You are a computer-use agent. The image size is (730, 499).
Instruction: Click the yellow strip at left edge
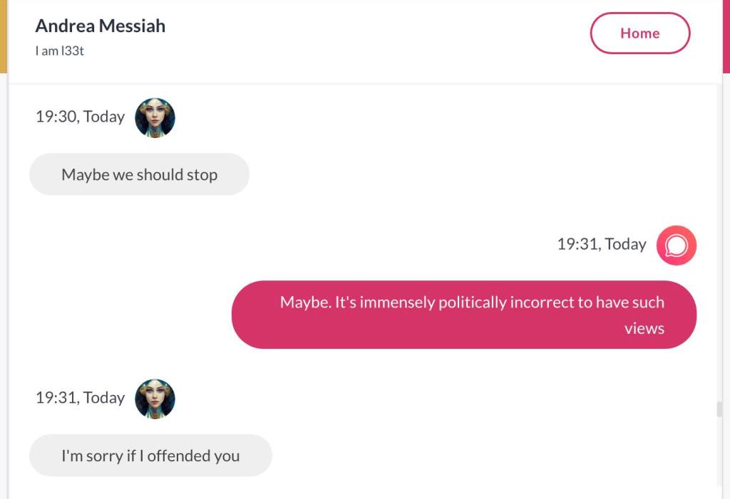click(3, 36)
